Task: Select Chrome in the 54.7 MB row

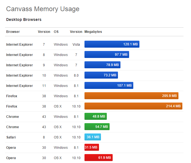Action: pos(13,127)
